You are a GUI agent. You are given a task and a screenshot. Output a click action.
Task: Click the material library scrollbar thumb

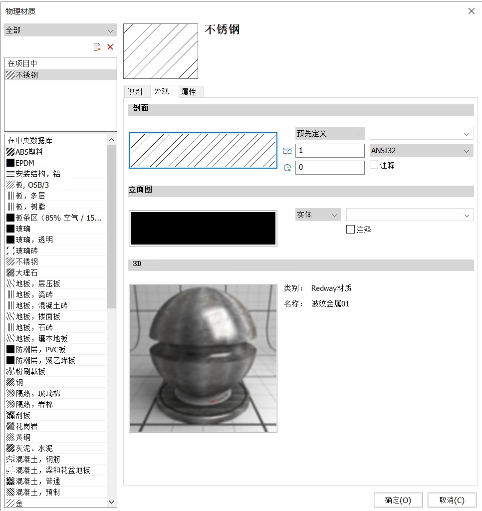point(111,227)
